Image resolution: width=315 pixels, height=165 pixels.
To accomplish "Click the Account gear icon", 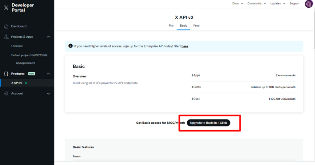I will (6, 94).
